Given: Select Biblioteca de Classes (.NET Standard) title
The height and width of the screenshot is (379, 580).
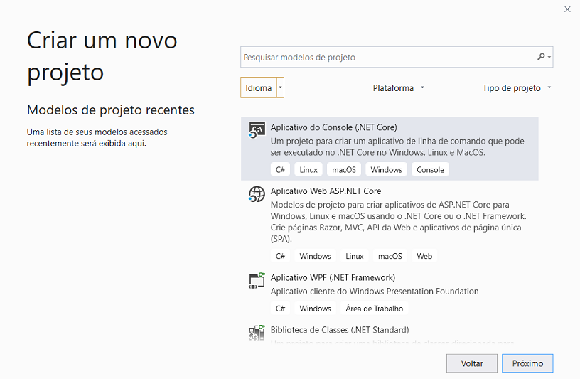Looking at the screenshot, I should pos(340,330).
